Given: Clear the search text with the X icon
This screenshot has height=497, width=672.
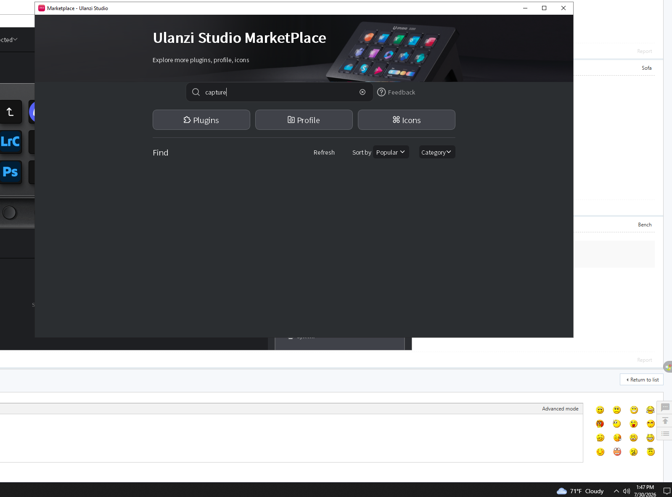Looking at the screenshot, I should [x=362, y=92].
